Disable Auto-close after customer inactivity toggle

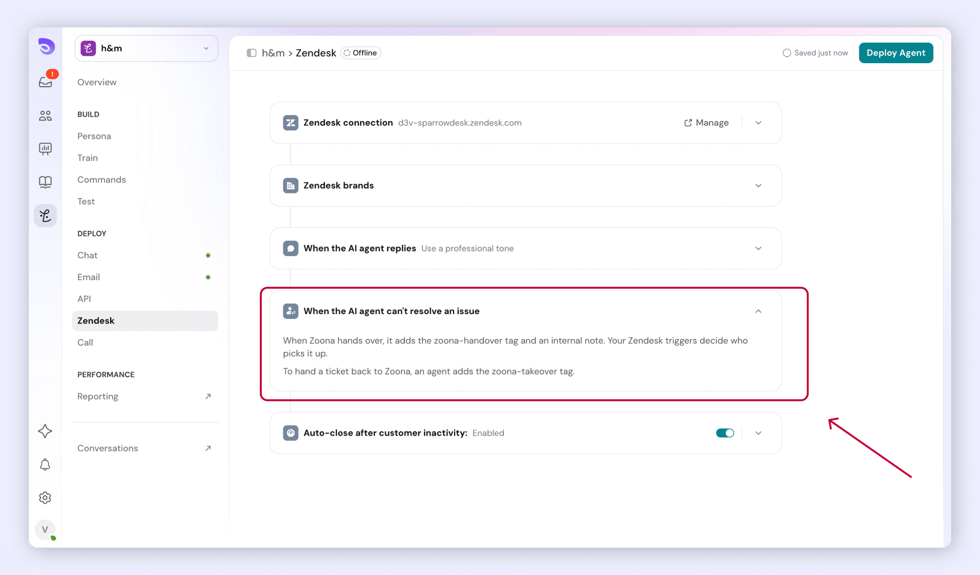click(x=725, y=433)
